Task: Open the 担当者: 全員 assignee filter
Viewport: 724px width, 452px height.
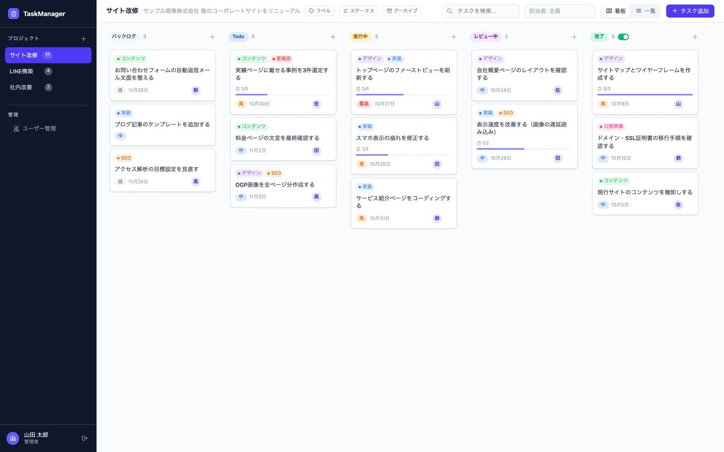Action: coord(559,11)
